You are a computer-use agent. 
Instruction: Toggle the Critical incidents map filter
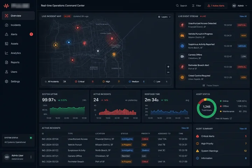pyautogui.click(x=84, y=82)
